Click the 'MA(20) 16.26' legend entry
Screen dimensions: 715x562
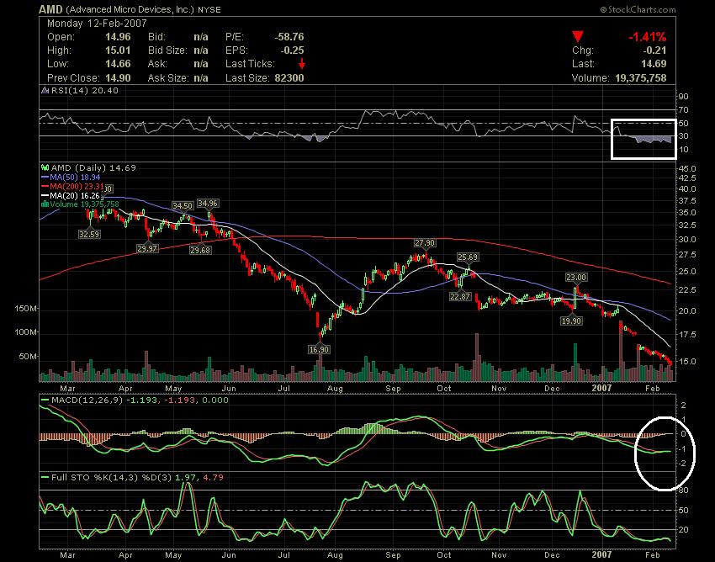point(75,195)
